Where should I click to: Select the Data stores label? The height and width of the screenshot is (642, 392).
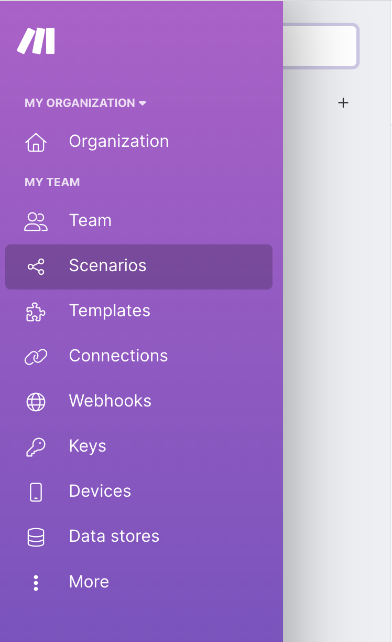[114, 537]
